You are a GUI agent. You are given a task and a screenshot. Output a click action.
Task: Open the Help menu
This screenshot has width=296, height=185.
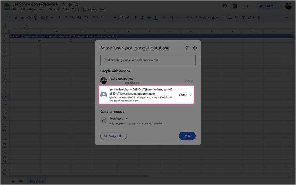click(x=103, y=9)
